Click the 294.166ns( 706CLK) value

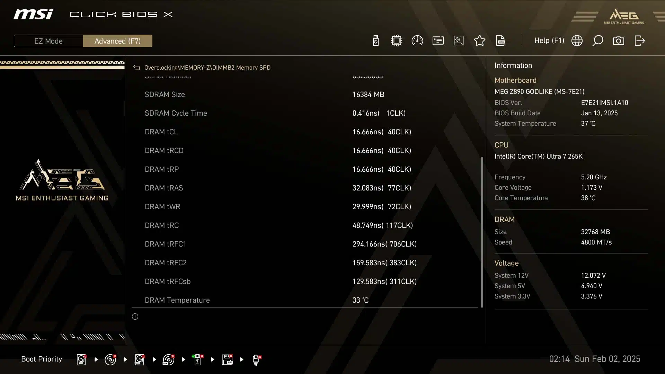click(384, 244)
